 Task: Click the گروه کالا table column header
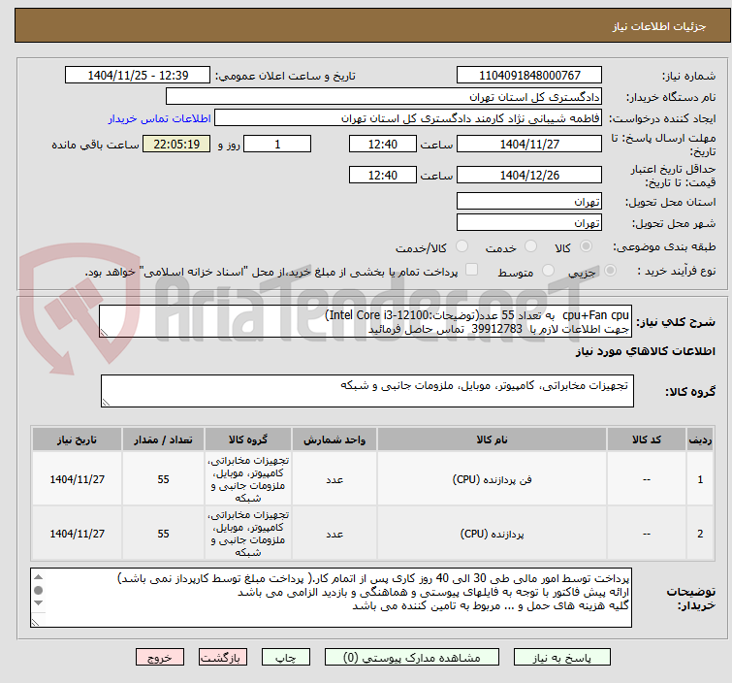point(248,439)
